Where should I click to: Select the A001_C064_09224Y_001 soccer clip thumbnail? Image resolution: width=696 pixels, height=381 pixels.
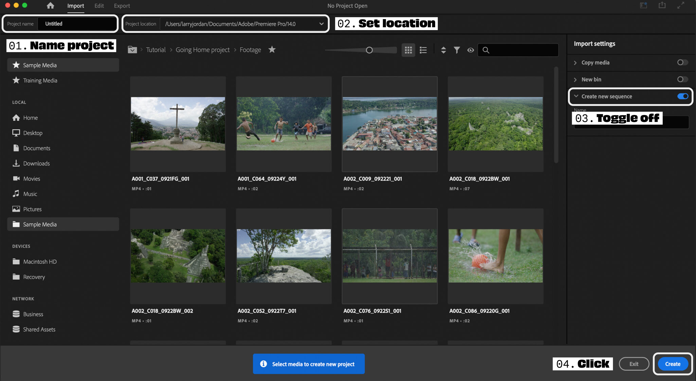pos(284,124)
